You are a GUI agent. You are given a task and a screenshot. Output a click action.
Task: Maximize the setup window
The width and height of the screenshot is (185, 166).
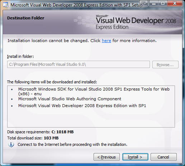(x=163, y=3)
